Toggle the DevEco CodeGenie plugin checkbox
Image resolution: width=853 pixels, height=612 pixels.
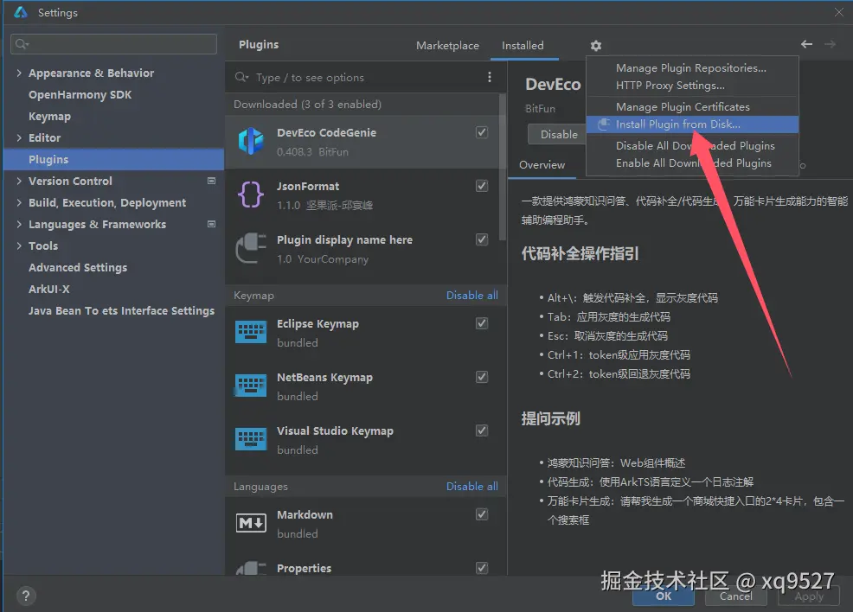[482, 132]
